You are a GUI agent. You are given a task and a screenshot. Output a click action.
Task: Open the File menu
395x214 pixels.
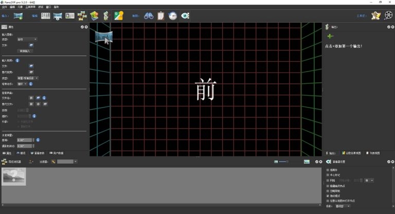click(x=4, y=7)
